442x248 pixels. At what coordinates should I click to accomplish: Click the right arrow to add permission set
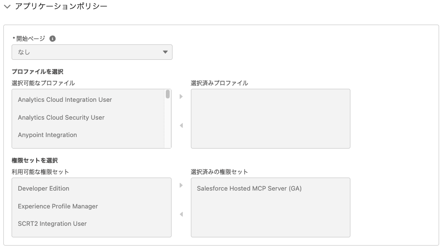[181, 185]
